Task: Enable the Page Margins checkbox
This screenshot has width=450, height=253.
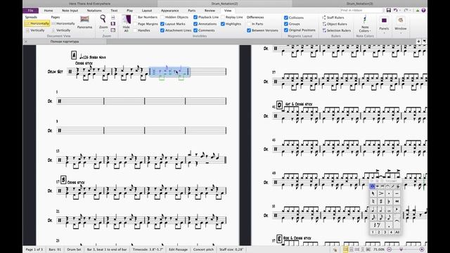Action: point(135,24)
